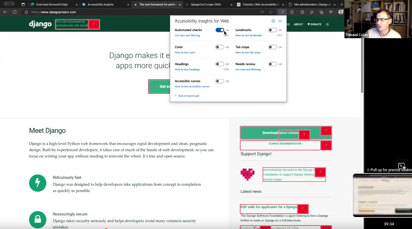Toggle Django site light/dark theme icon
Screen dimensions: 412x229
[x=327, y=24]
